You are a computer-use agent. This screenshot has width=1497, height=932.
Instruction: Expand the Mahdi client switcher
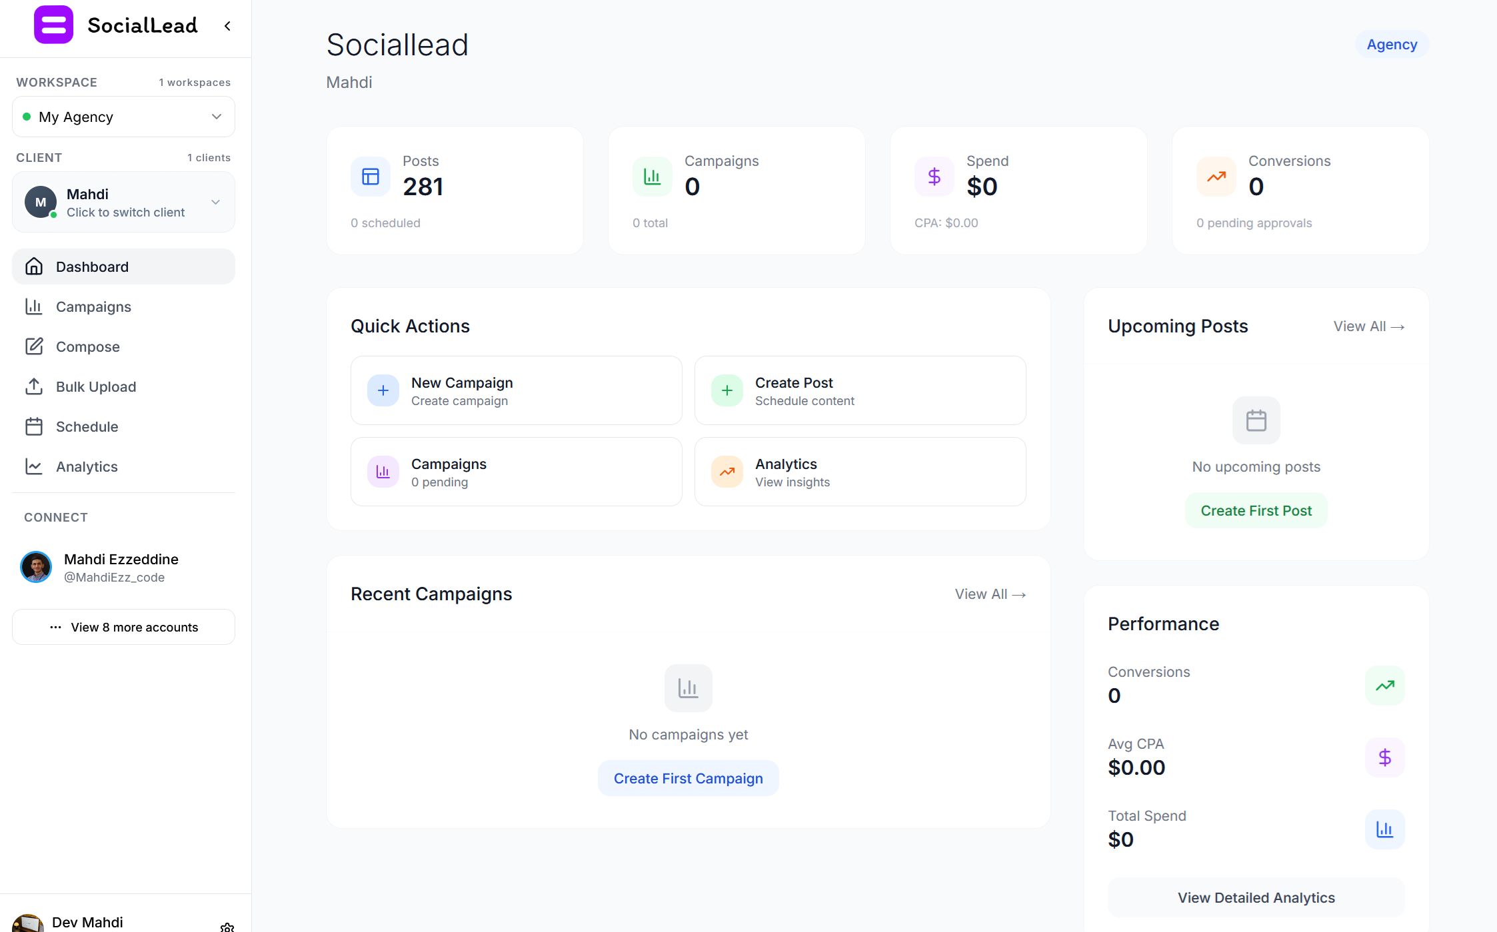(x=123, y=202)
